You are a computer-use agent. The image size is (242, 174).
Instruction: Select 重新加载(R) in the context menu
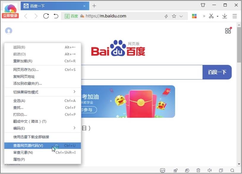(x=43, y=61)
